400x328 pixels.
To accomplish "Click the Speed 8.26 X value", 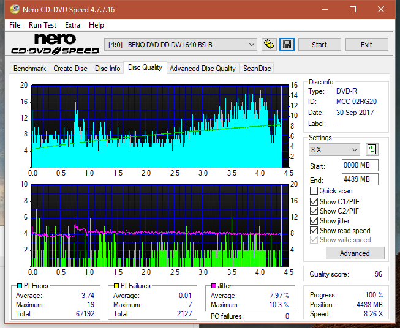I will point(373,314).
